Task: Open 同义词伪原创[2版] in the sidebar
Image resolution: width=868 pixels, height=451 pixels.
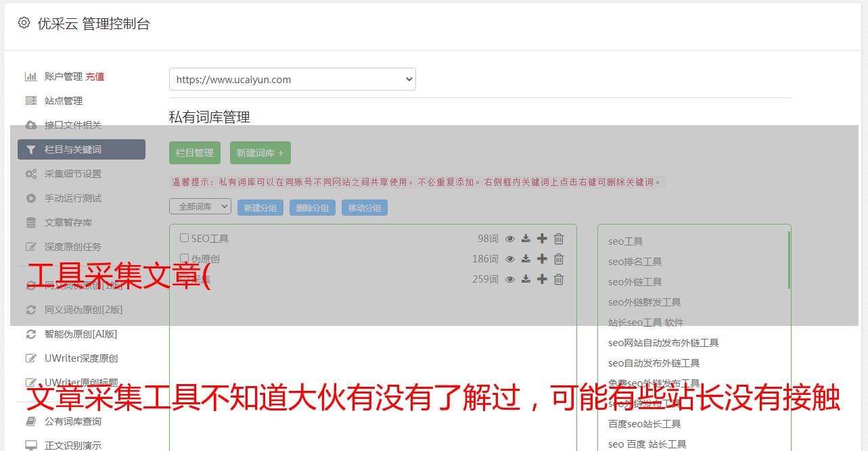Action: (x=84, y=310)
